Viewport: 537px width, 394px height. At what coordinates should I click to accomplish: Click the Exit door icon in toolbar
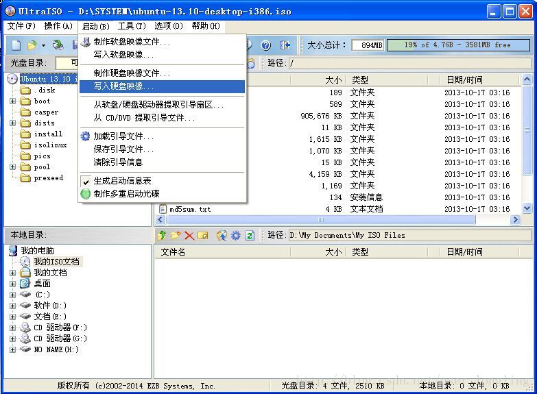click(285, 45)
